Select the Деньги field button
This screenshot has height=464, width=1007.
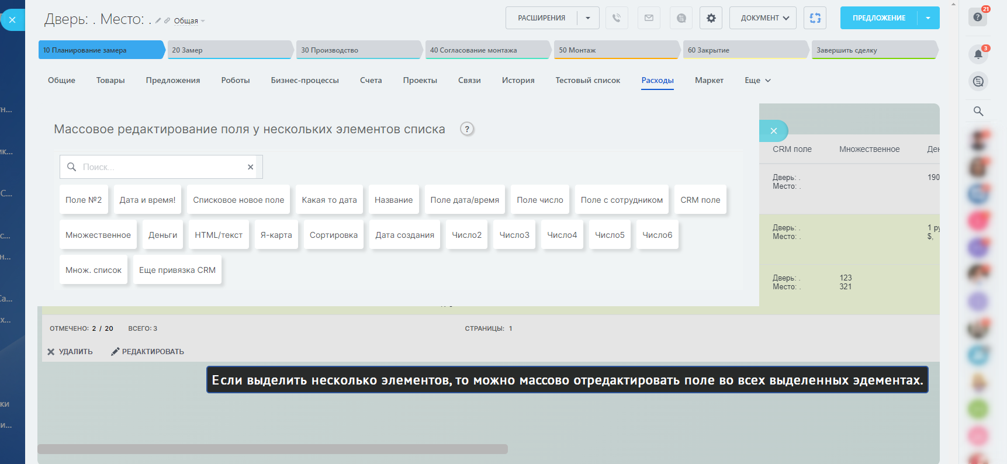(162, 235)
